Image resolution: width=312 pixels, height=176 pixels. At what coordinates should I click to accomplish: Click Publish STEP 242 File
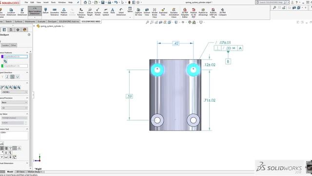213,13
